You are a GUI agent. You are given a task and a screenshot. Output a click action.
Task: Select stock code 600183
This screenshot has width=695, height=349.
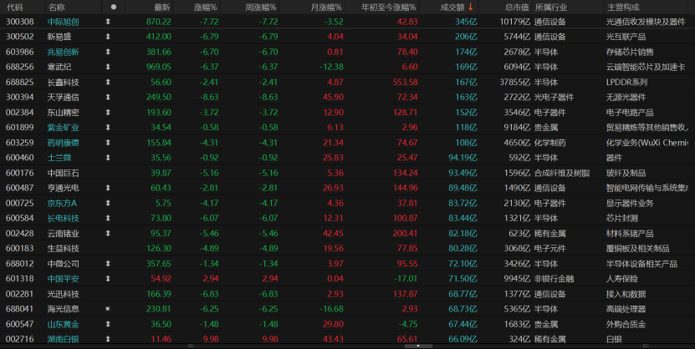tap(19, 249)
